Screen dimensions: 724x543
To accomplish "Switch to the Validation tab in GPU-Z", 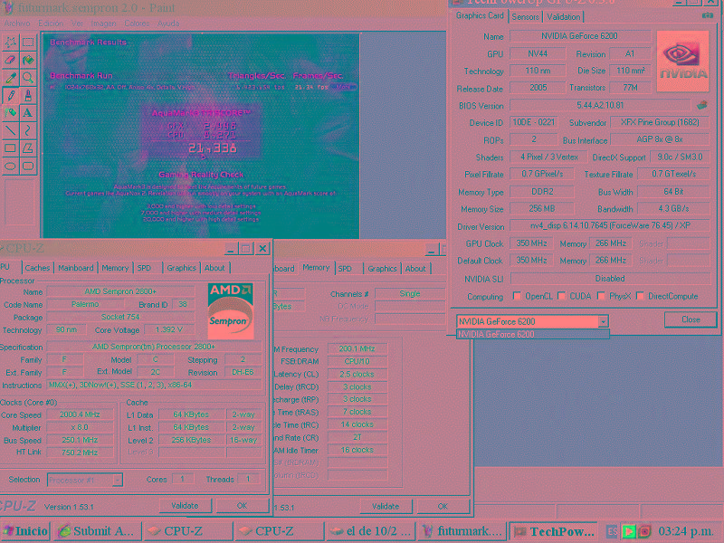I will pyautogui.click(x=564, y=17).
